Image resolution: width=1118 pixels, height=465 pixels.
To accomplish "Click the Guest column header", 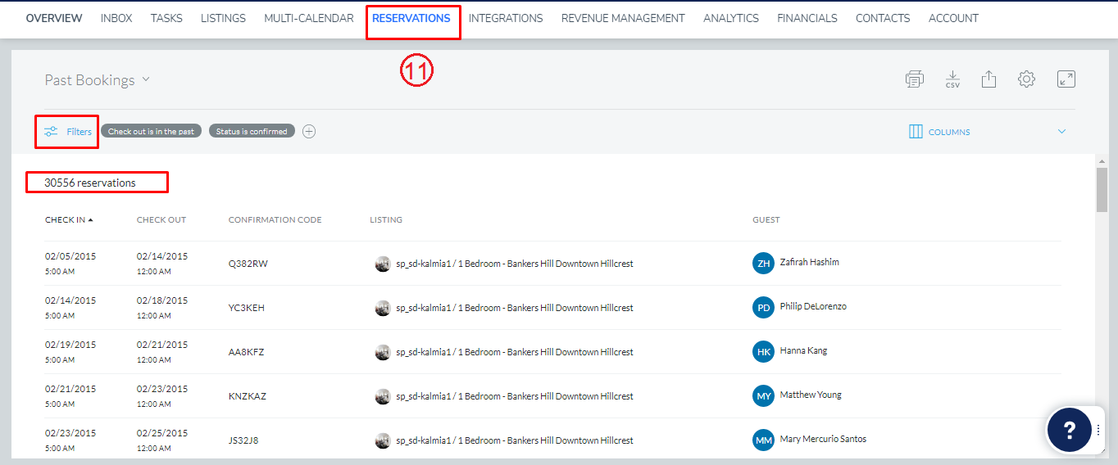I will coord(766,220).
